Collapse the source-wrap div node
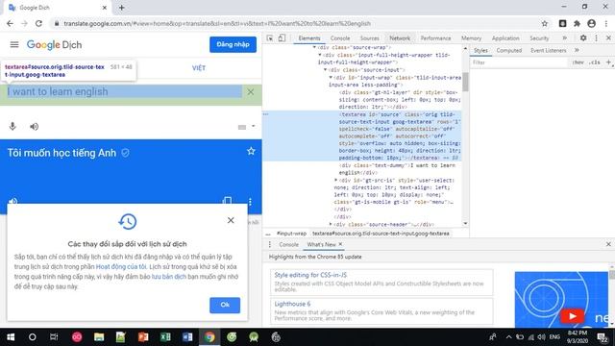The height and width of the screenshot is (346, 615). point(314,47)
